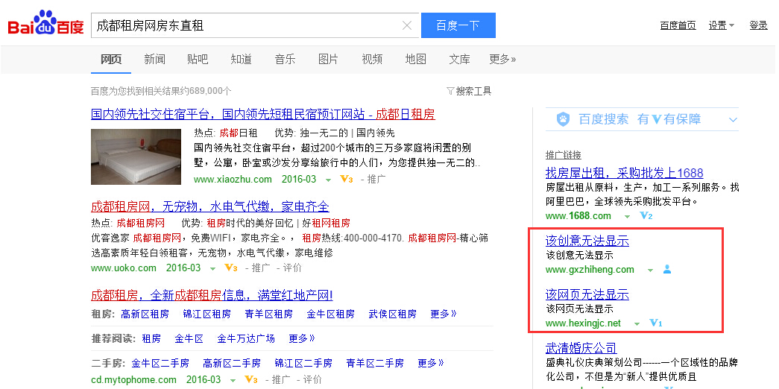The image size is (779, 389).
Task: Open 百度首页 link
Action: (678, 25)
